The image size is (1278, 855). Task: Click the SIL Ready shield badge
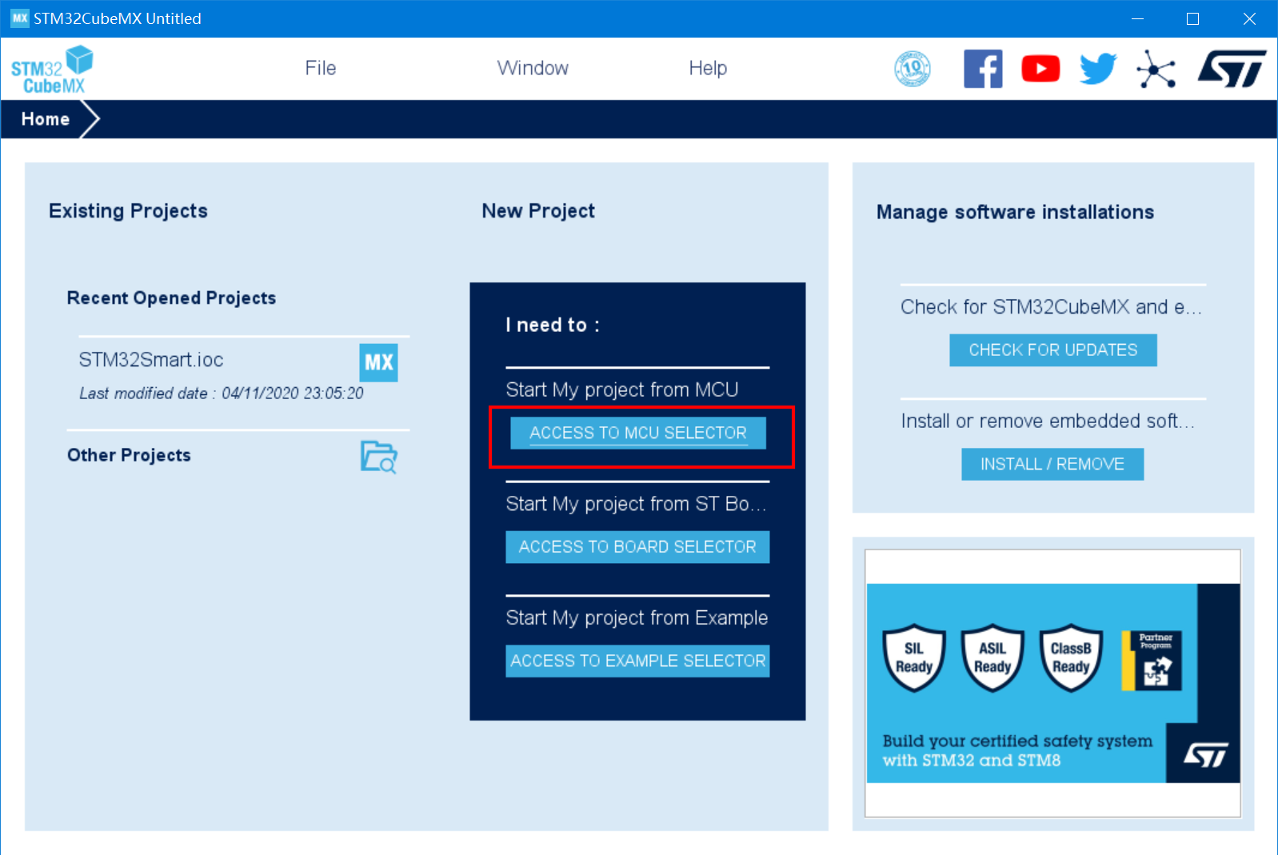[914, 657]
